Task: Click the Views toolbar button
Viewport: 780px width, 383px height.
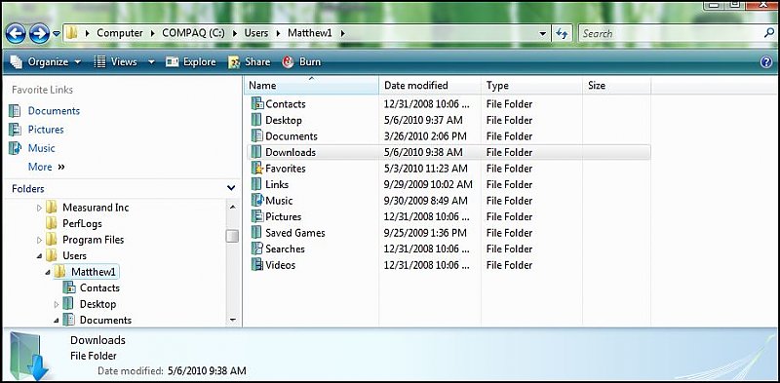Action: [115, 62]
